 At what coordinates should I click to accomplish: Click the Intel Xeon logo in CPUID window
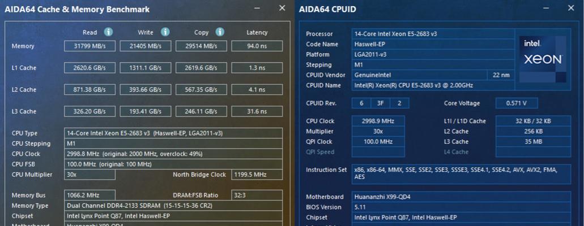coord(542,59)
